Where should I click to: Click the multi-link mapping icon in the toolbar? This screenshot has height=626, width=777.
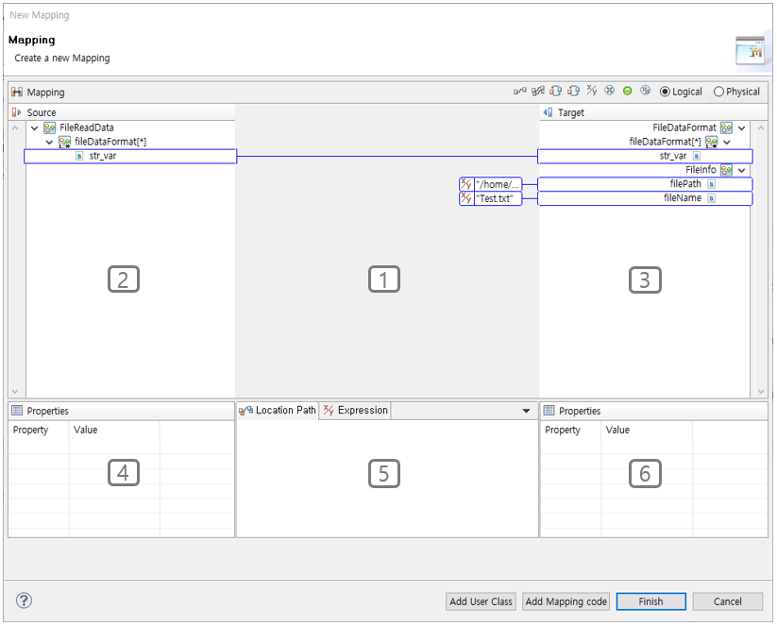(537, 91)
